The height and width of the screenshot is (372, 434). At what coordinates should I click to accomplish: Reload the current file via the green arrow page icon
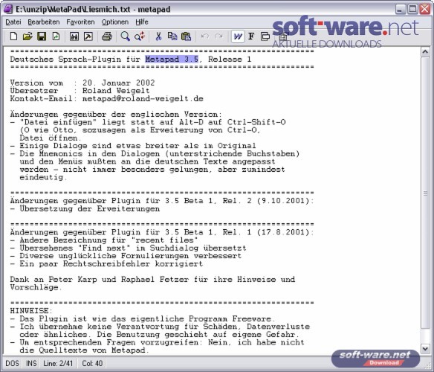[x=56, y=36]
